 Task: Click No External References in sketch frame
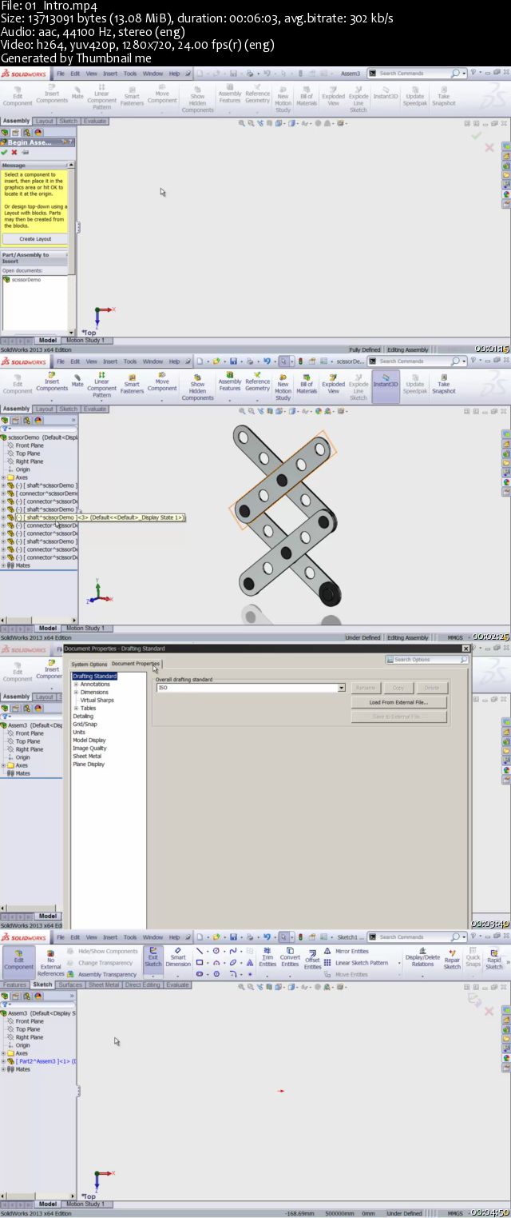pos(50,963)
